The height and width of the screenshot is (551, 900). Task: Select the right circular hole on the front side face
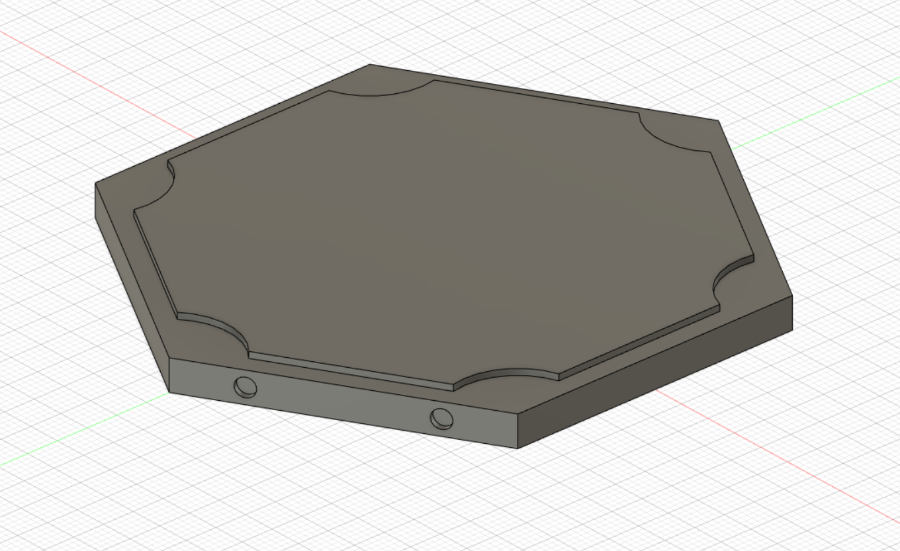click(x=441, y=419)
